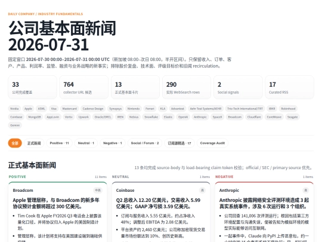Open the 订阅源精选 · 17 tab

point(179,143)
